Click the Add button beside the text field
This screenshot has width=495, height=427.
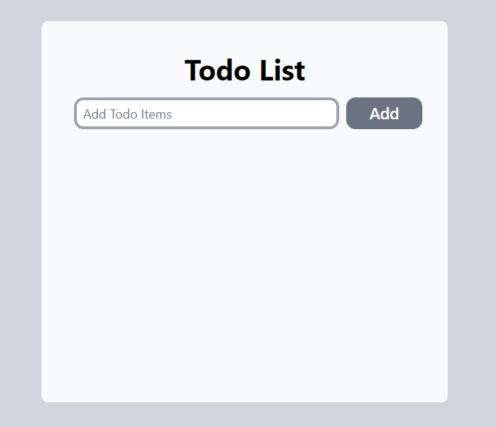[x=384, y=114]
